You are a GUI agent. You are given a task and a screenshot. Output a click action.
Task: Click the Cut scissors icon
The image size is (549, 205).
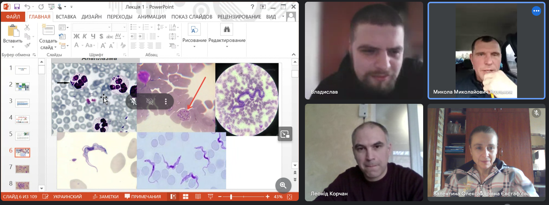point(27,27)
